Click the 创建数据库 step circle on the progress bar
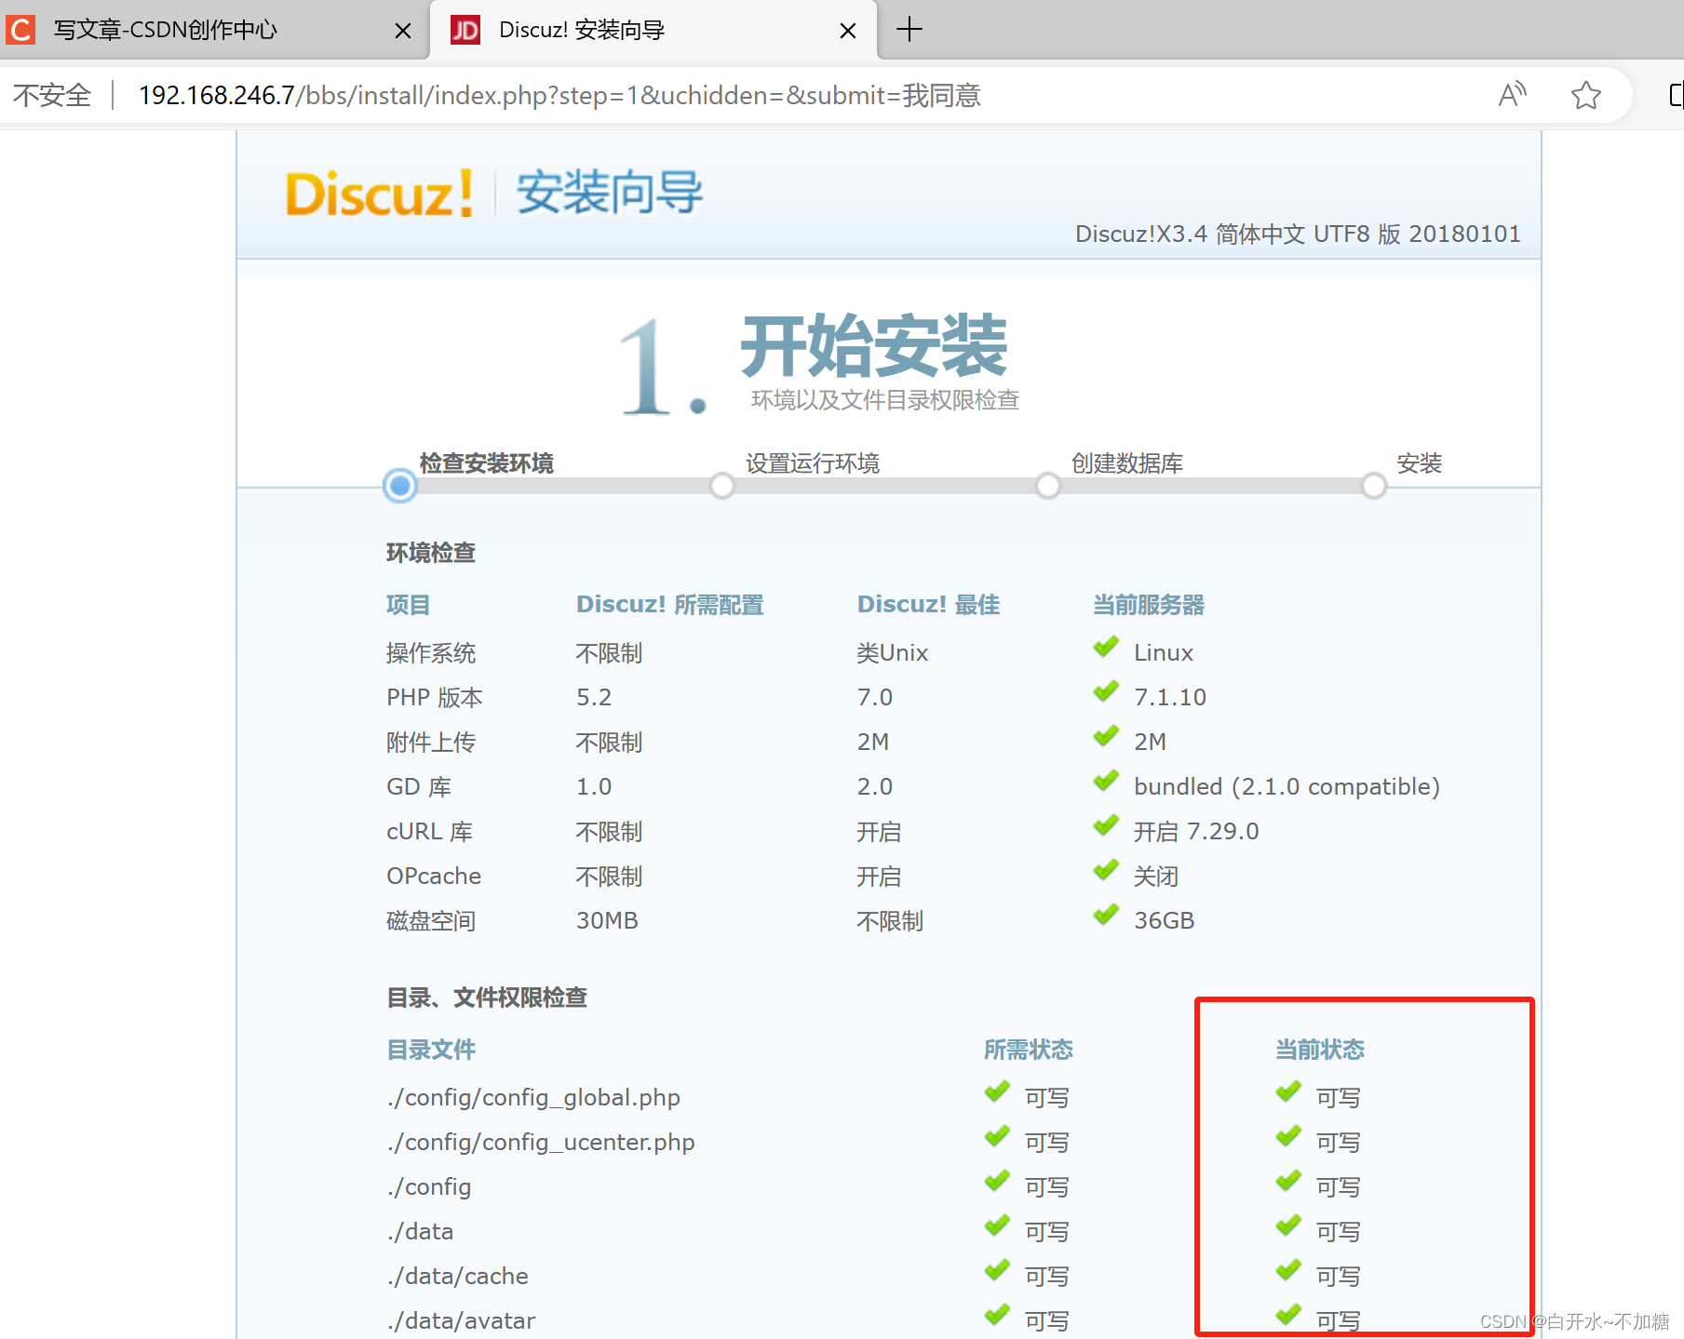1684x1339 pixels. 1048,486
